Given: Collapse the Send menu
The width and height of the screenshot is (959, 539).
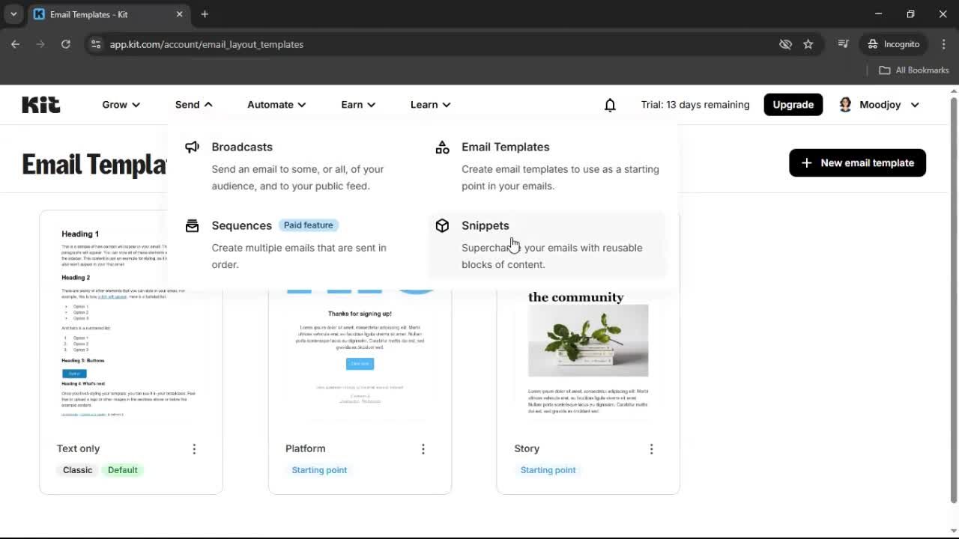Looking at the screenshot, I should coord(192,105).
